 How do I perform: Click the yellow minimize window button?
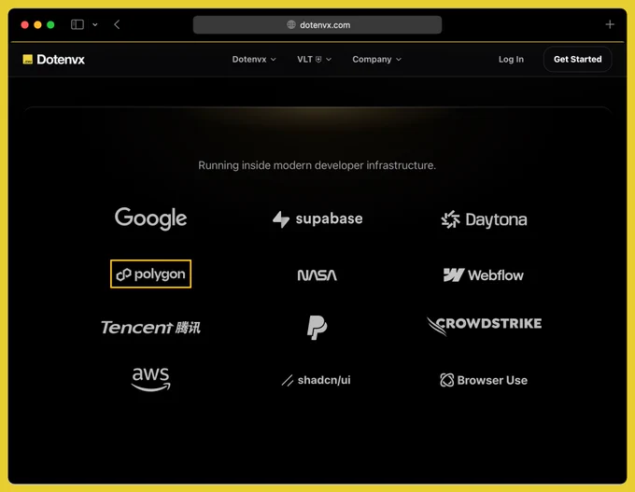(37, 24)
